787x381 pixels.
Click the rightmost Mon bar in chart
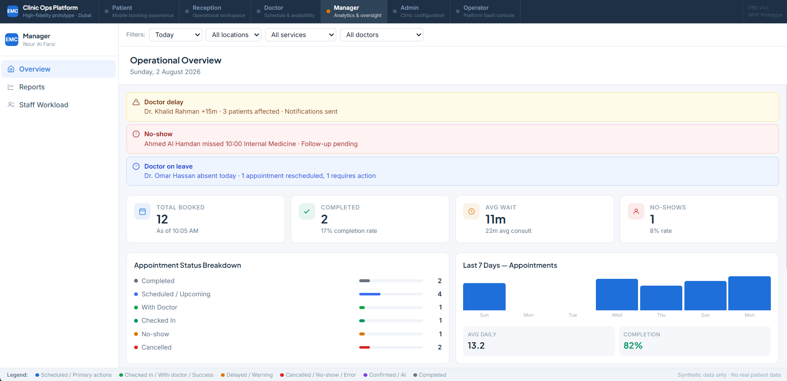click(x=750, y=293)
